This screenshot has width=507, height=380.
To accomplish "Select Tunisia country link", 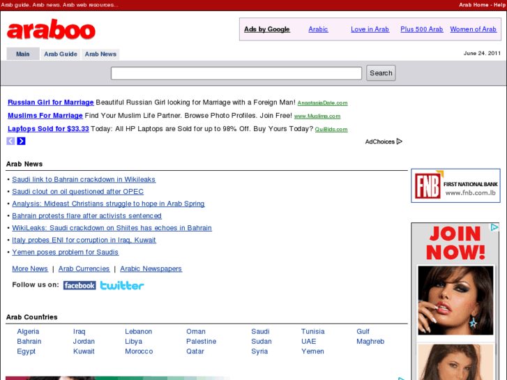I will coord(313,331).
